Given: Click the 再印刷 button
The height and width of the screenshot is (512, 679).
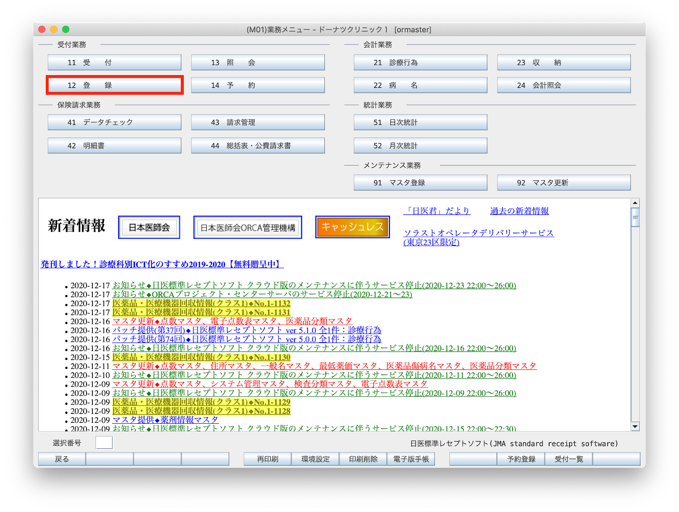Looking at the screenshot, I should tap(268, 459).
